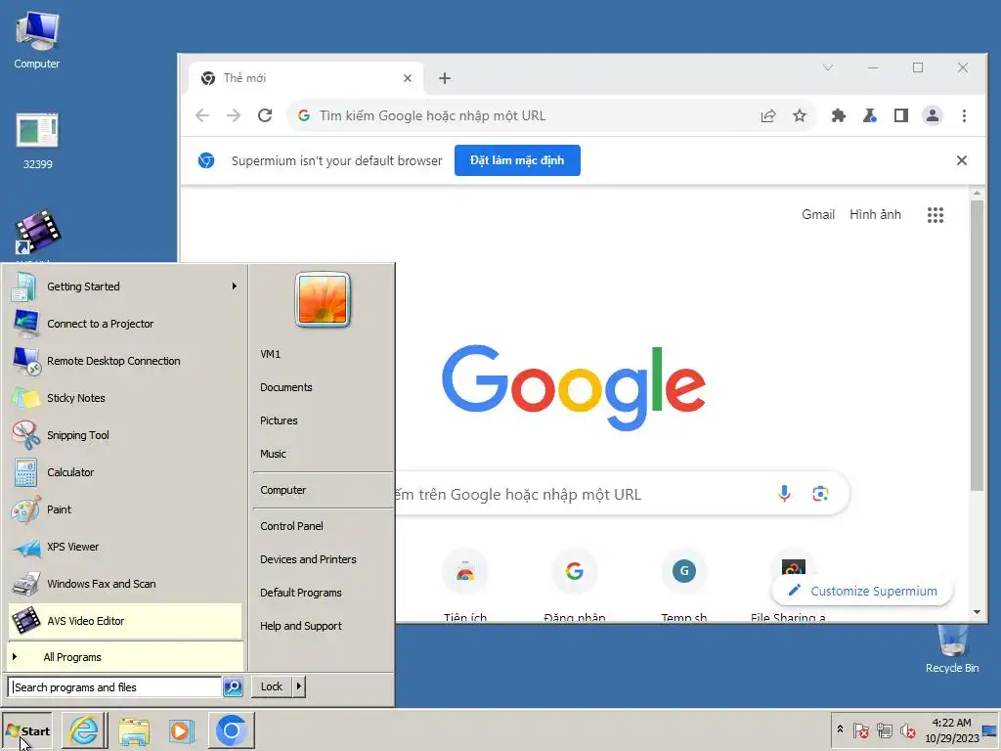This screenshot has height=751, width=1001.
Task: Open the Chrome Labs flask icon
Action: (869, 115)
